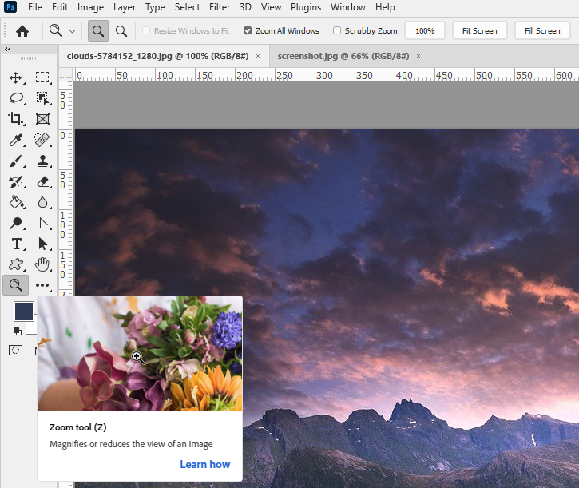Screen dimensions: 579x488
Task: Select the Zoom tool in the toolbox
Action: 15,285
